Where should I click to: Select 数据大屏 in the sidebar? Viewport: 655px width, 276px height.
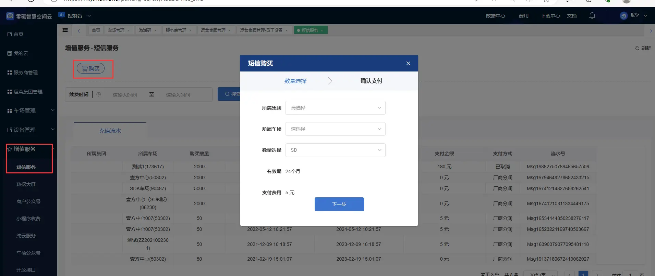point(26,184)
